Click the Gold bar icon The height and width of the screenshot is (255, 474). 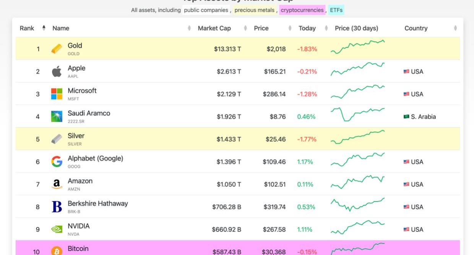coord(57,49)
